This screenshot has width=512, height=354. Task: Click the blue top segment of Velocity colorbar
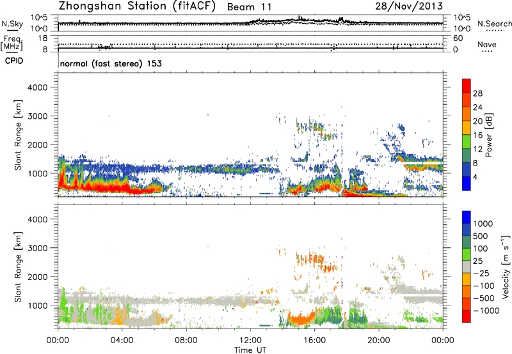(467, 217)
